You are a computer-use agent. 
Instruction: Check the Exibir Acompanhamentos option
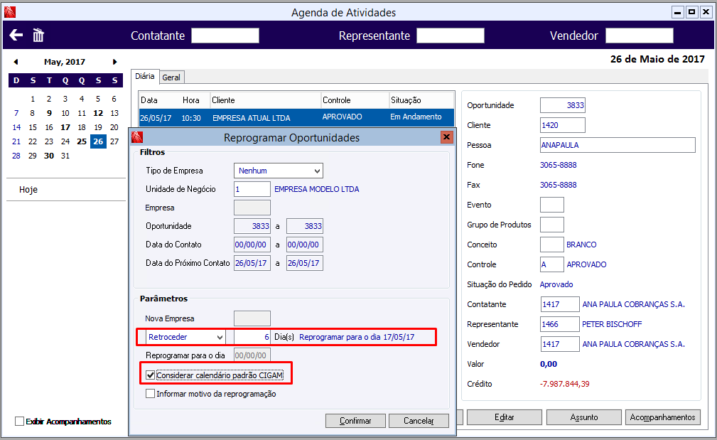click(19, 422)
